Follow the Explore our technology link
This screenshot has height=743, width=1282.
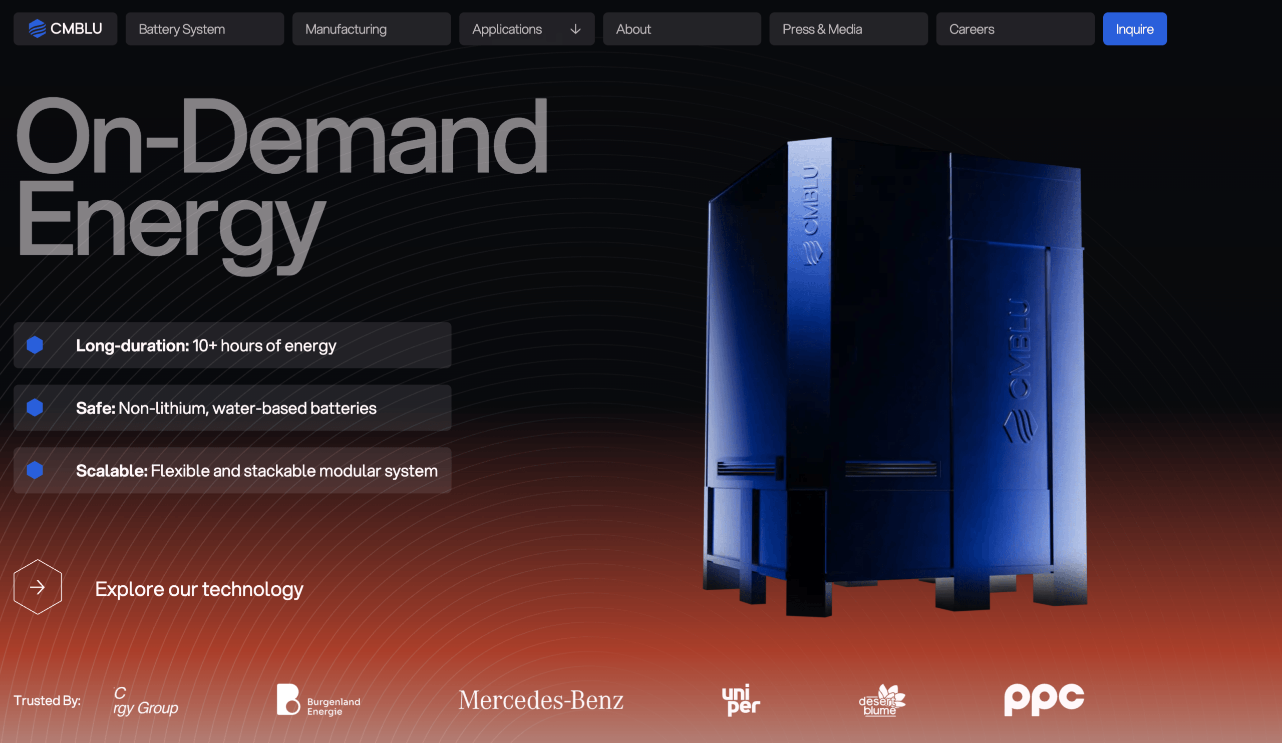tap(199, 589)
